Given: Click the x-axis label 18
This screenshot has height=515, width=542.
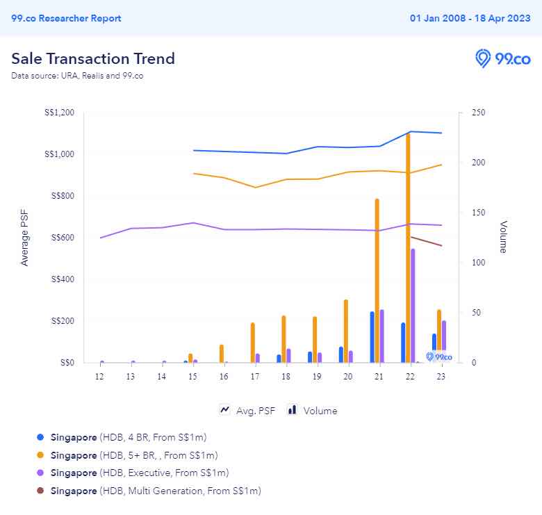Looking at the screenshot, I should [x=286, y=376].
